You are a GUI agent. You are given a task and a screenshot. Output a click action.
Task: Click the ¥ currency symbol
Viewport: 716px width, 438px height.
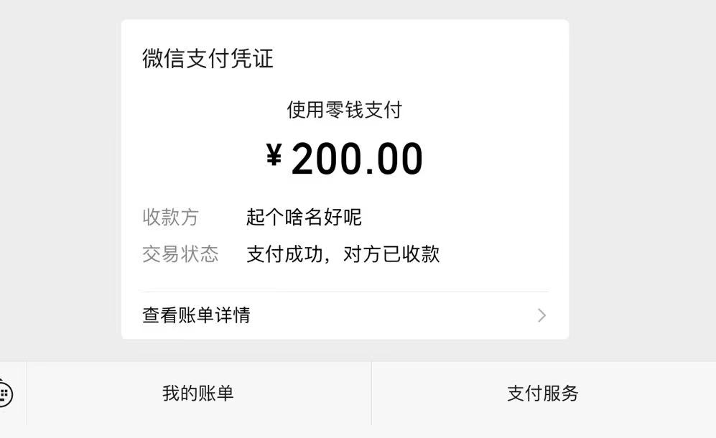pos(274,155)
